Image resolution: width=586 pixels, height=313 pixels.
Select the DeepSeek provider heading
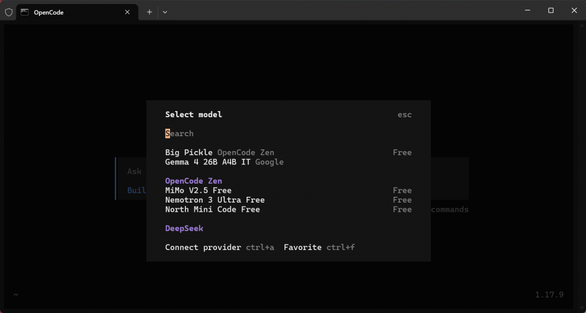click(x=184, y=228)
